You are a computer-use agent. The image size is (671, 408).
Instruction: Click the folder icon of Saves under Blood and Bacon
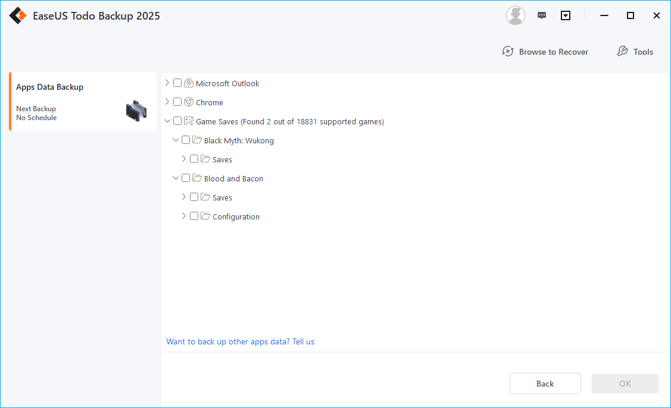205,197
